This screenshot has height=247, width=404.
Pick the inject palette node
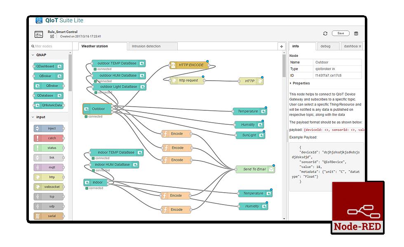(49, 128)
